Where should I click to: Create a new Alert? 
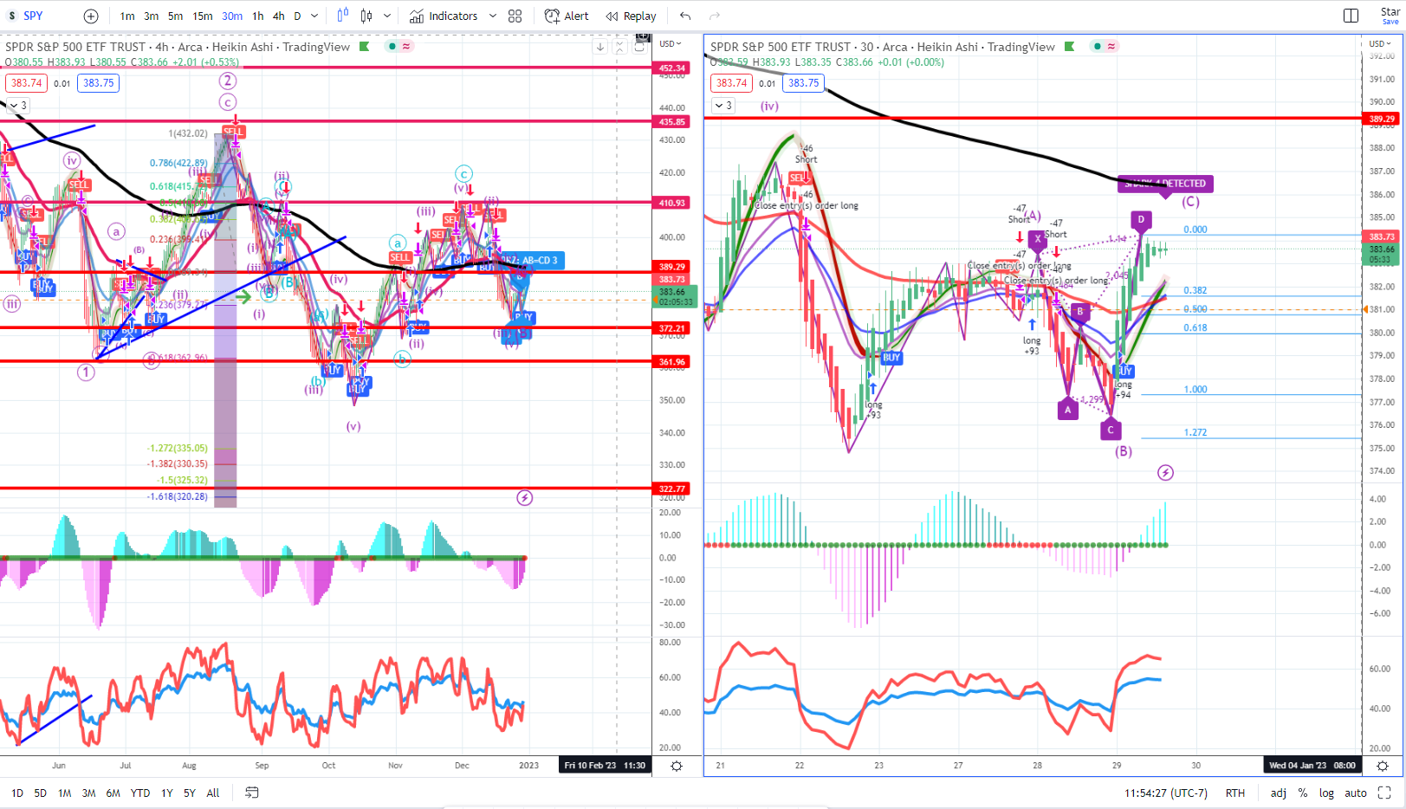[567, 16]
